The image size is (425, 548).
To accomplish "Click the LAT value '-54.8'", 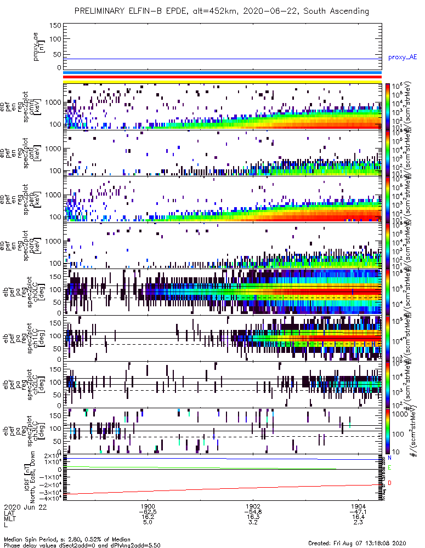I will 253,512.
